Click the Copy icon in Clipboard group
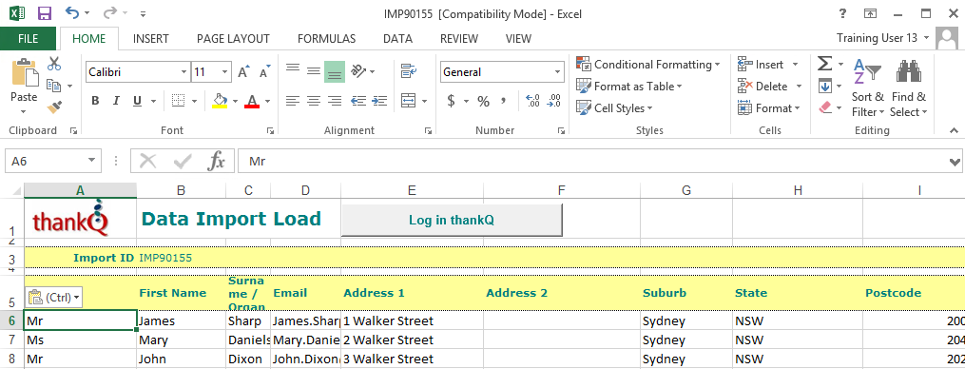The height and width of the screenshot is (369, 965). [x=54, y=85]
